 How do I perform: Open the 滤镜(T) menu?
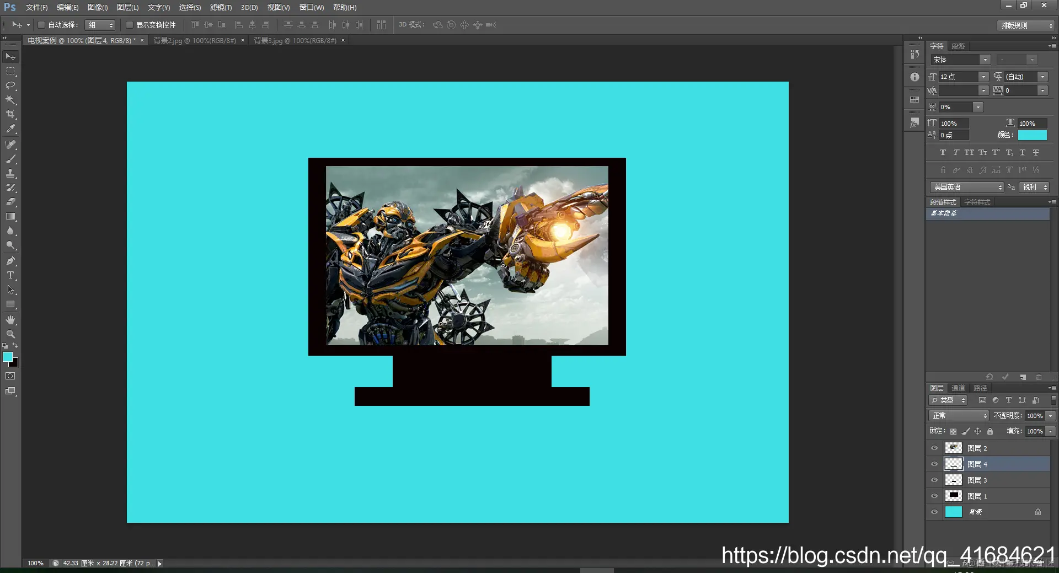click(x=221, y=8)
